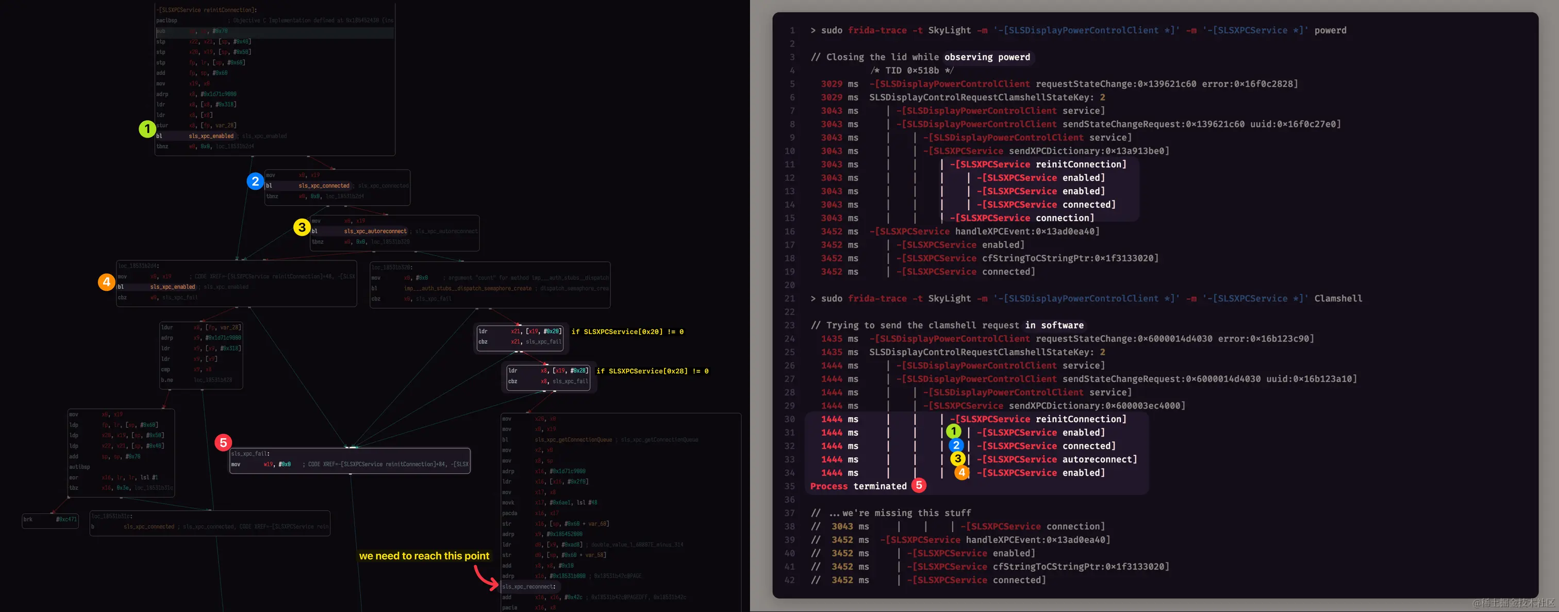Click the -[SLSXPCService reinitConnection] header label

(207, 10)
